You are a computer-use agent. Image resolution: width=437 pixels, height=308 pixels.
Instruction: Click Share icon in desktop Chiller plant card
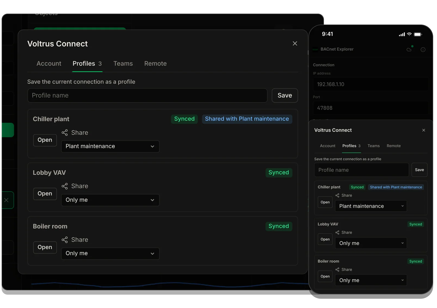coord(64,133)
